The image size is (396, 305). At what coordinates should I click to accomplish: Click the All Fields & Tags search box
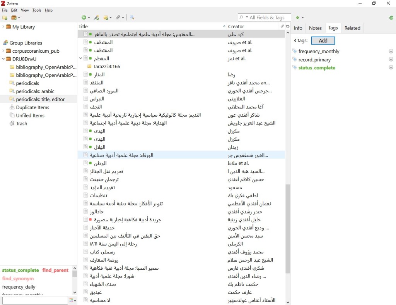point(267,17)
